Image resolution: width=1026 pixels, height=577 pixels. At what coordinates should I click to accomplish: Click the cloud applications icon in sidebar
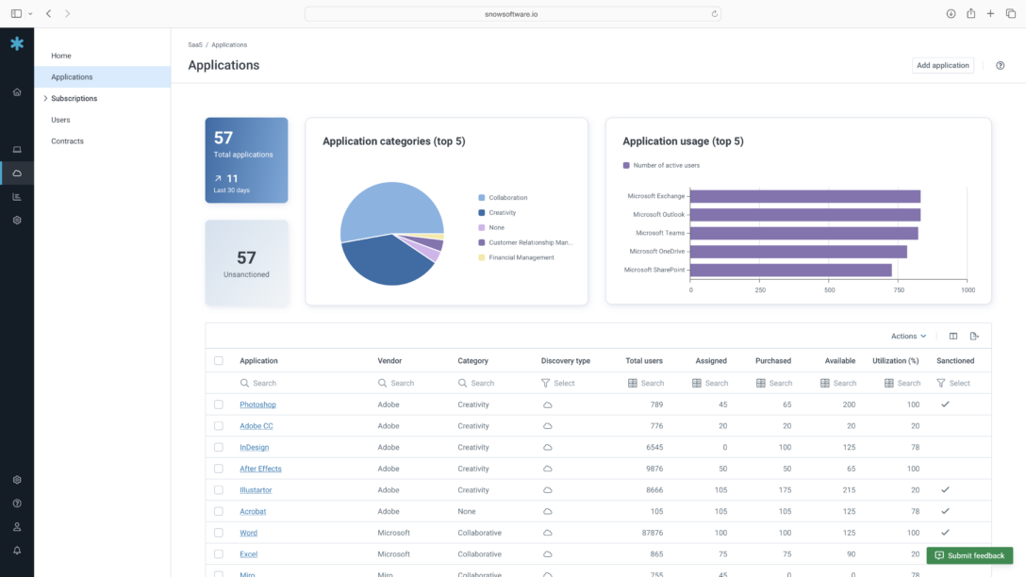click(x=16, y=173)
